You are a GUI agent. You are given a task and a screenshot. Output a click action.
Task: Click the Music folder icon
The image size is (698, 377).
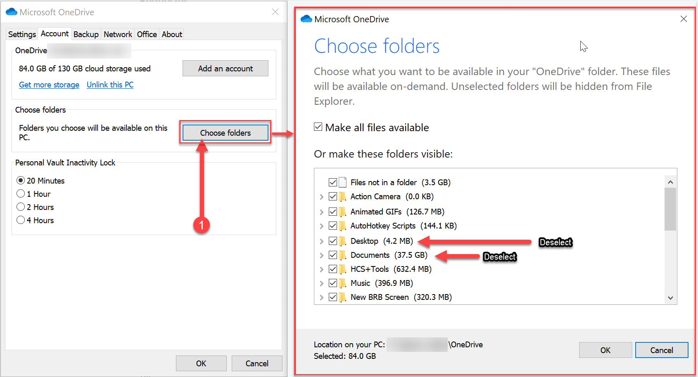(342, 283)
